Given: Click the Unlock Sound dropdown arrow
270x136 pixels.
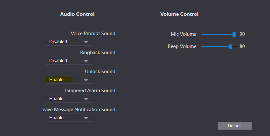Looking at the screenshot, I should (x=86, y=80).
